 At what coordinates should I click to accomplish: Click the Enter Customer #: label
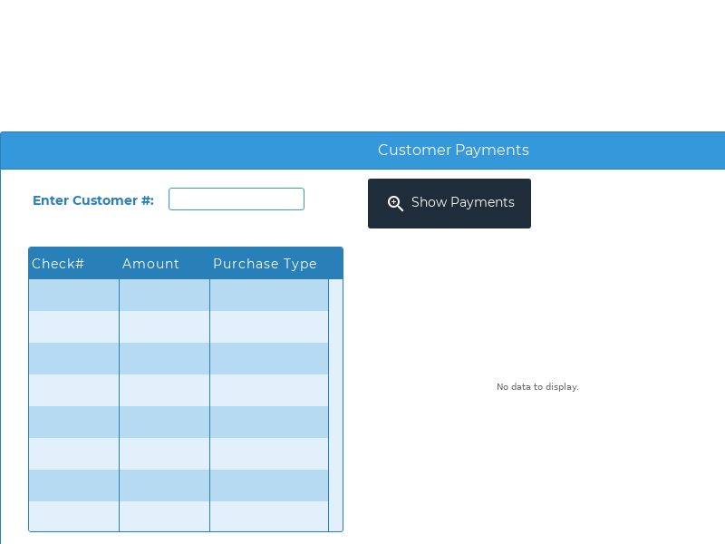tap(93, 200)
